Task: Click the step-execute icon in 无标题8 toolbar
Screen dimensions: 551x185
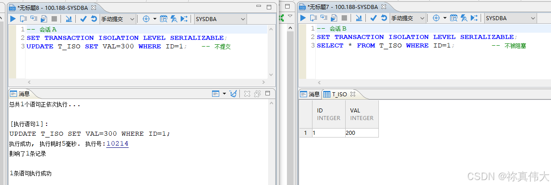Action: [x=34, y=19]
